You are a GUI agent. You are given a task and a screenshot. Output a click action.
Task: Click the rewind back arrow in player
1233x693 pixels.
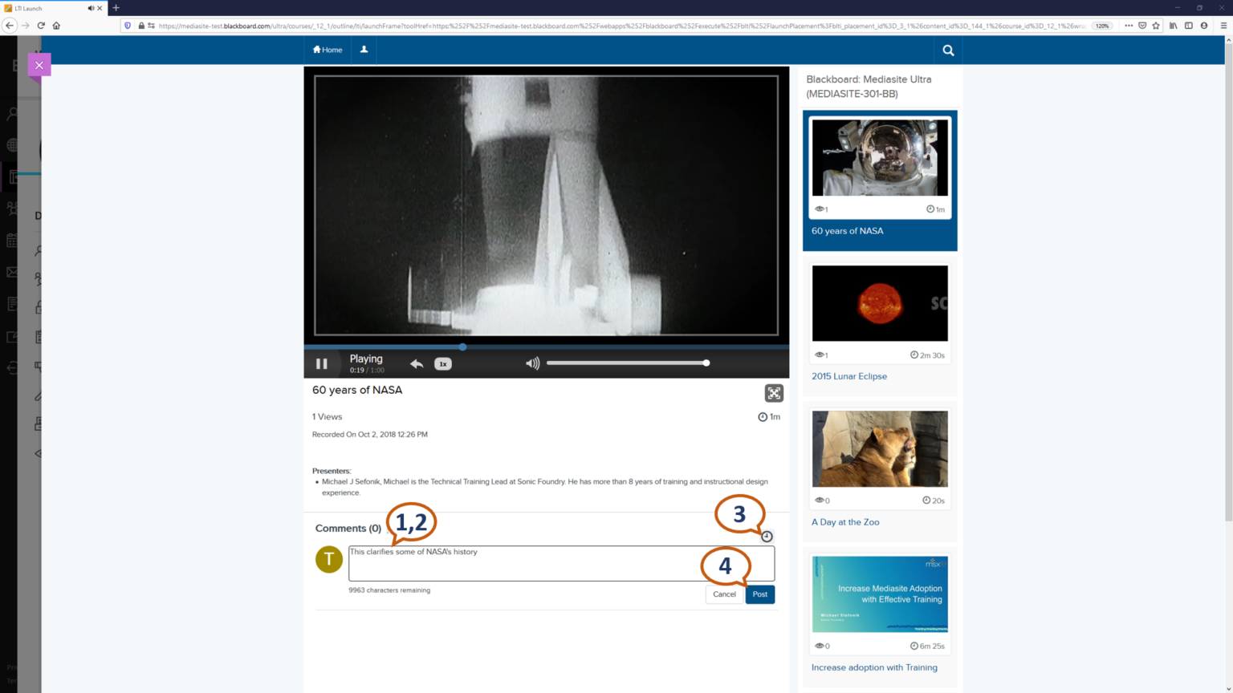pyautogui.click(x=417, y=363)
